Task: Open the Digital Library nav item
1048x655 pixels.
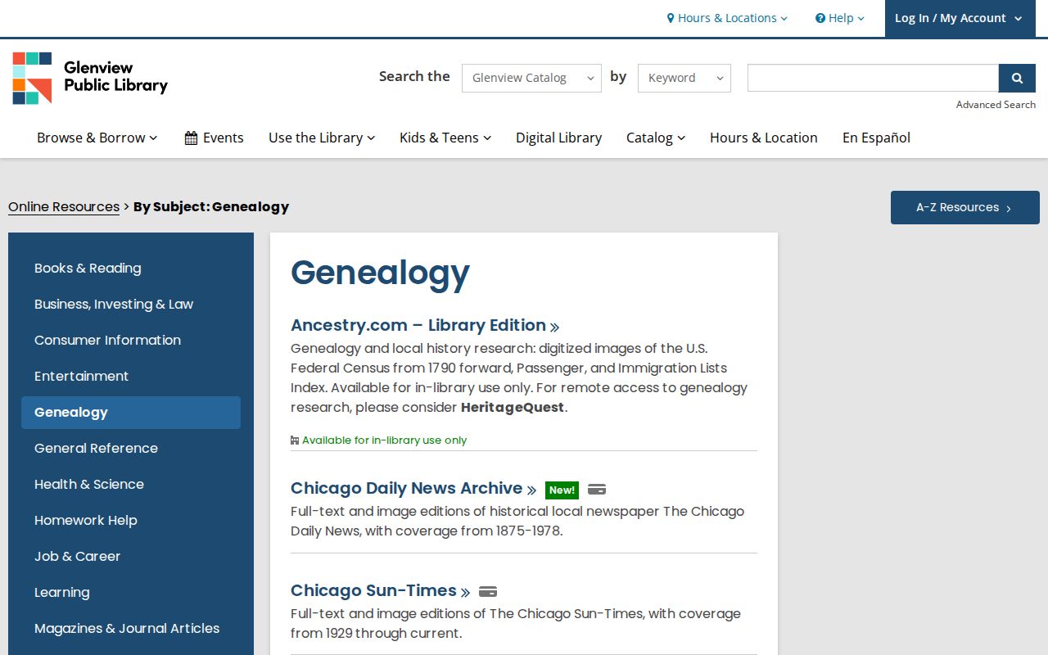Action: coord(558,138)
